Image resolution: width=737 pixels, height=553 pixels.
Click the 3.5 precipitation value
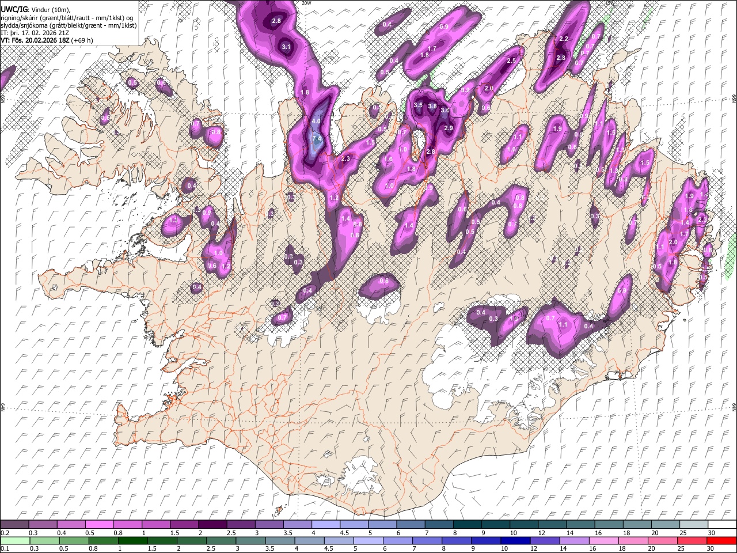(418, 105)
